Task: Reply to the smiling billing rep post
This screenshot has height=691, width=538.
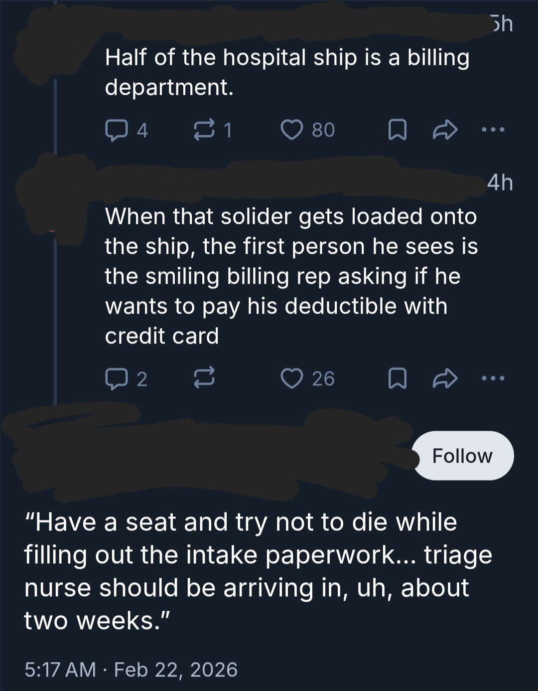Action: coord(115,379)
